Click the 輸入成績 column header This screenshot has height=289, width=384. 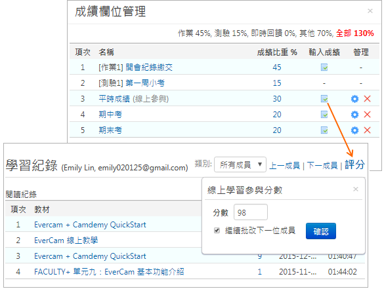(324, 52)
